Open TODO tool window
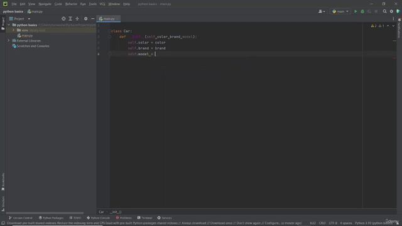Image resolution: width=402 pixels, height=226 pixels. coord(75,218)
